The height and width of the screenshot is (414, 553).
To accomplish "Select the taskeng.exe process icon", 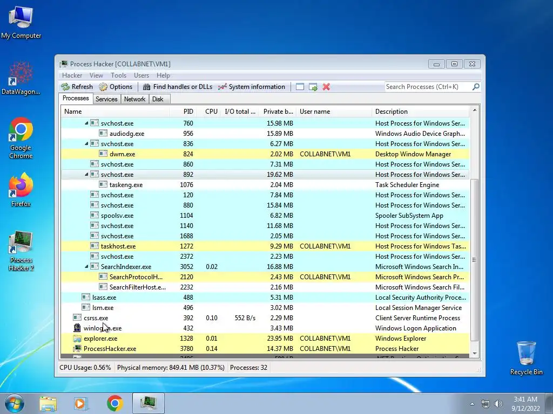I will [x=103, y=184].
